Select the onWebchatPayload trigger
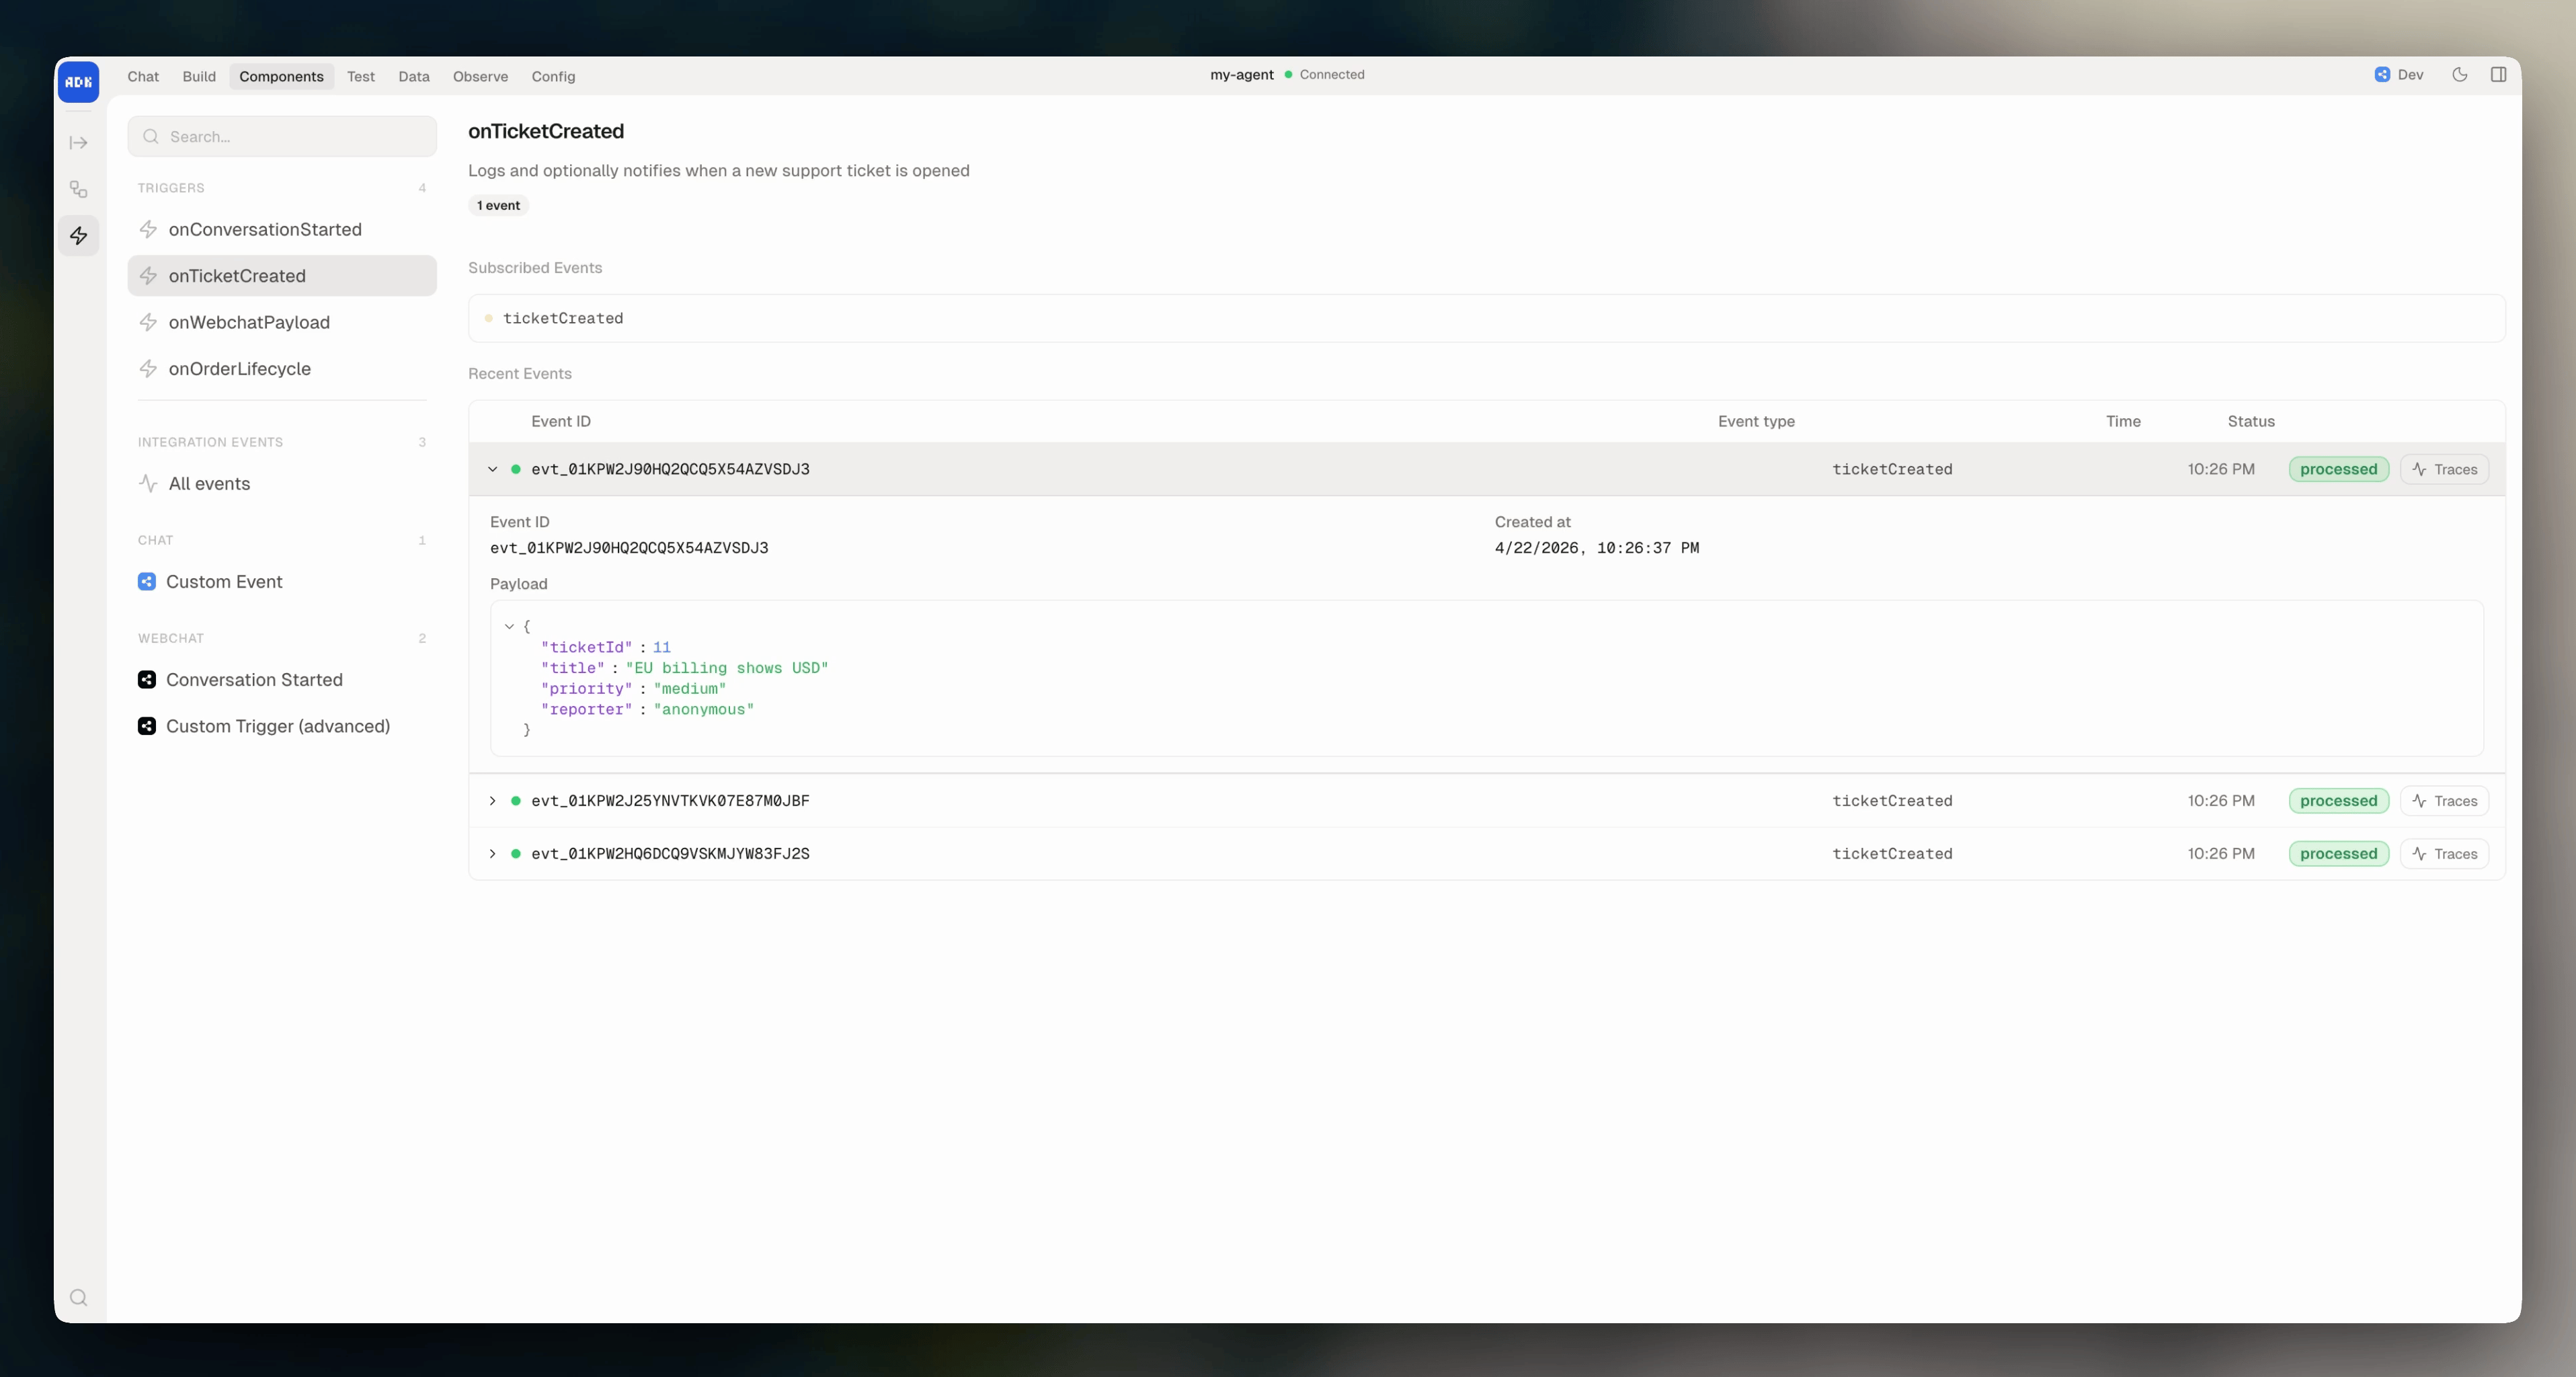 point(282,322)
